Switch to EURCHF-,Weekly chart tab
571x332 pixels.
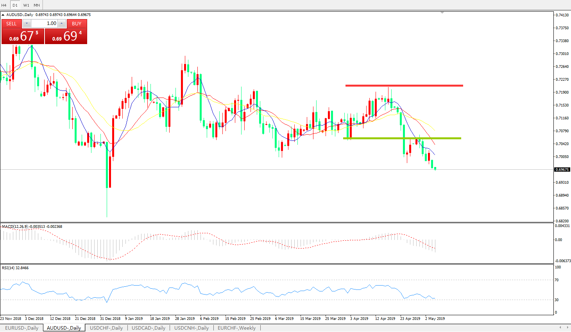[236, 328]
